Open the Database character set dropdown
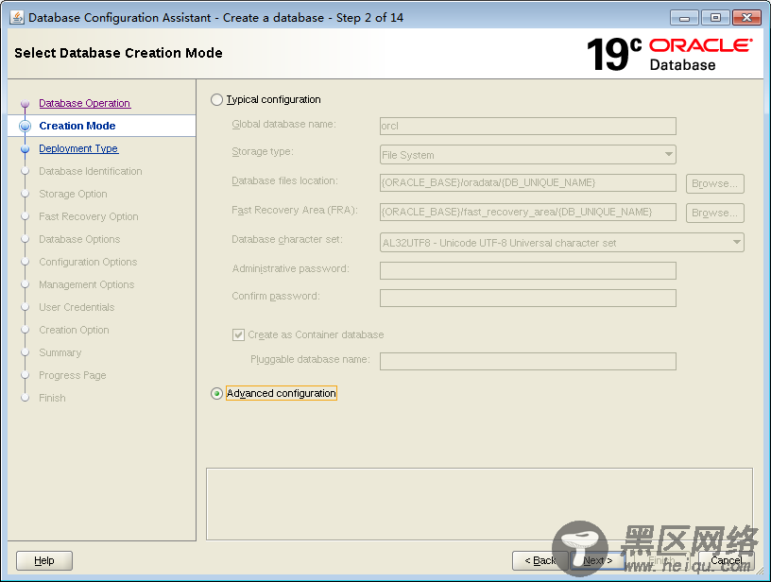Screen dimensions: 771x582 coord(561,242)
